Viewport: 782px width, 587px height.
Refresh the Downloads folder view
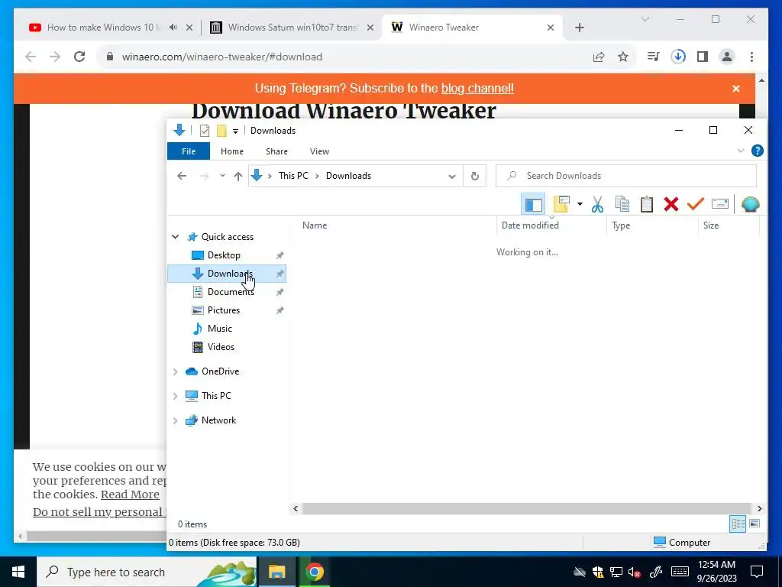click(475, 176)
